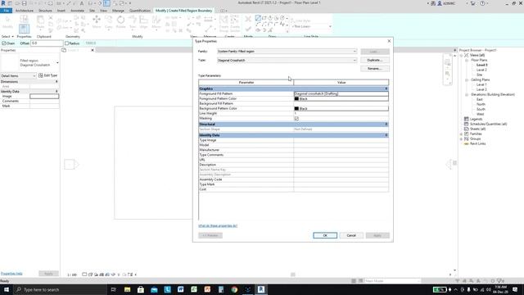Click OK in Type Properties dialog
Screen dimensions: 524x295
pyautogui.click(x=325, y=235)
